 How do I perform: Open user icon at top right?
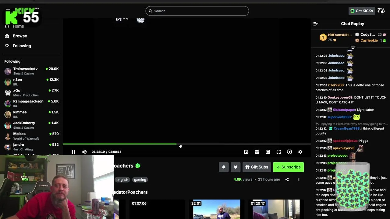[x=381, y=11]
